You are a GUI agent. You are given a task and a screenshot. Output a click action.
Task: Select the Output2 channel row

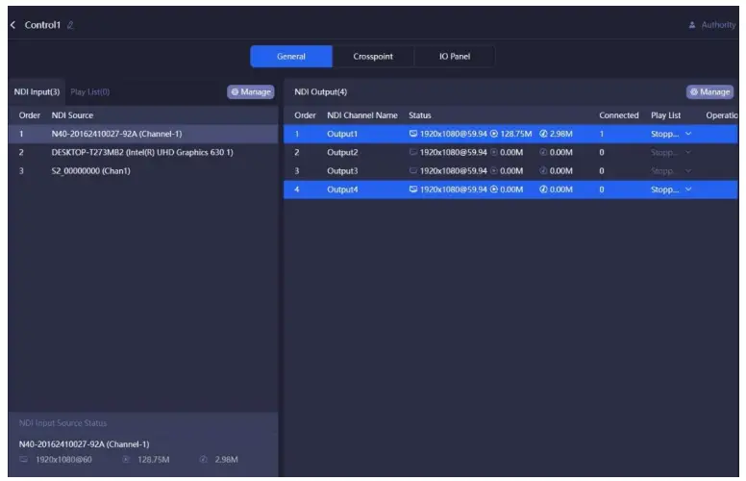510,152
